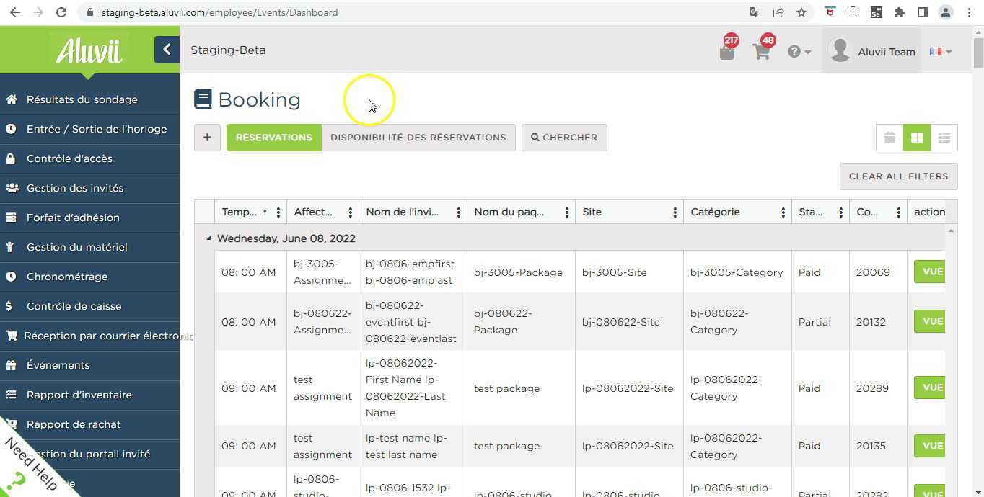Click the CLEAR ALL FILTERS button

[898, 176]
